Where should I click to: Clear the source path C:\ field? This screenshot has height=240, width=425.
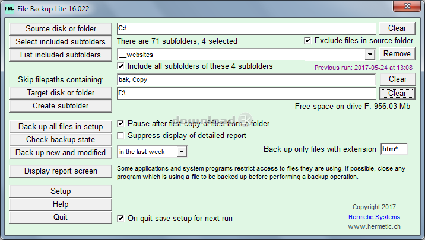(x=397, y=28)
